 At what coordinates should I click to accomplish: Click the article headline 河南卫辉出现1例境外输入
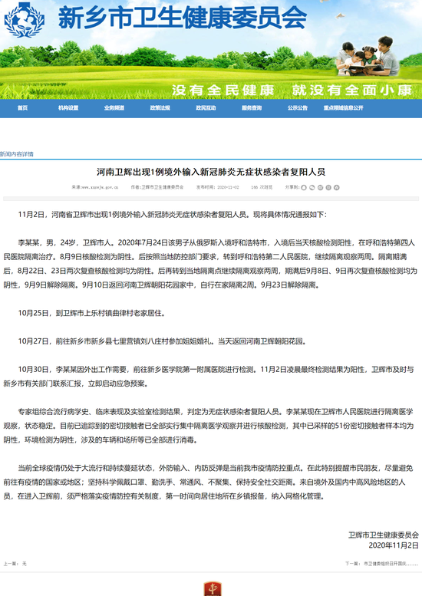click(211, 172)
